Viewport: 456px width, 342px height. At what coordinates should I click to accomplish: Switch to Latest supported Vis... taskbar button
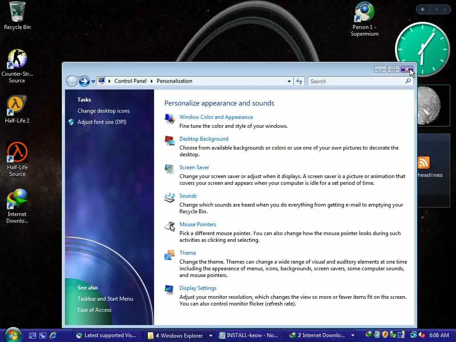[107, 335]
